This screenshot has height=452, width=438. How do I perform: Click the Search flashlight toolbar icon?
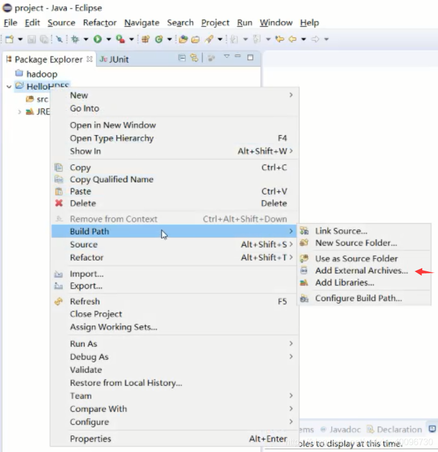click(209, 39)
